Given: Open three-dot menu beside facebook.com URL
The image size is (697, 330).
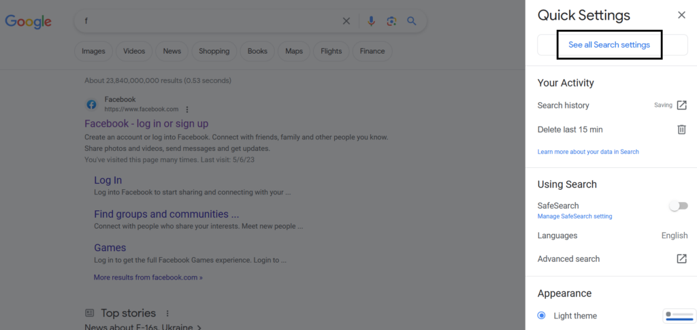Looking at the screenshot, I should (187, 110).
